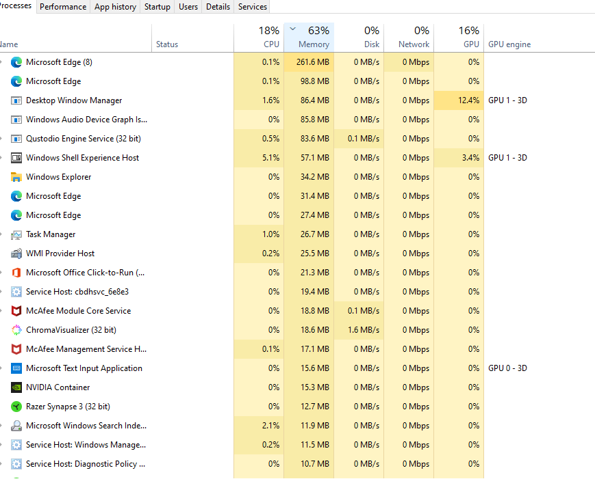The height and width of the screenshot is (479, 595).
Task: Click the Task Manager process icon
Action: pos(16,234)
